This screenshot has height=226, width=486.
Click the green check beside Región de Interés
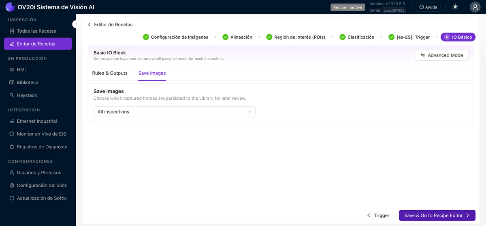point(269,37)
